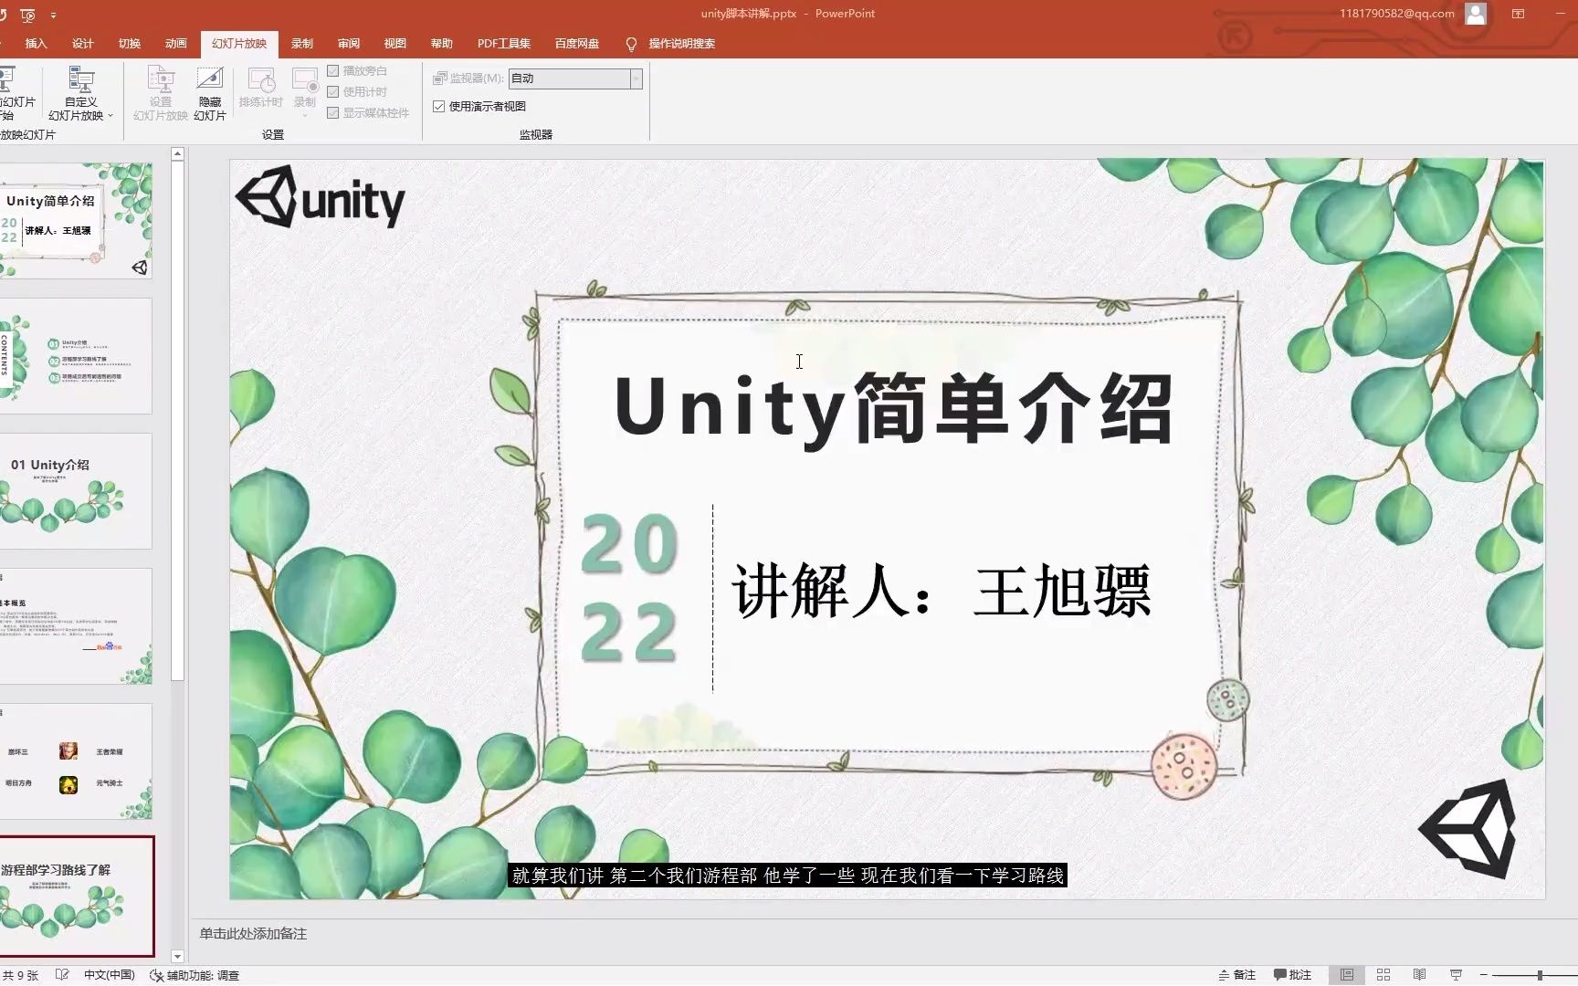Screen dimensions: 1578x986
Task: Click the 设置幻灯片放映 button
Action: coord(161,94)
